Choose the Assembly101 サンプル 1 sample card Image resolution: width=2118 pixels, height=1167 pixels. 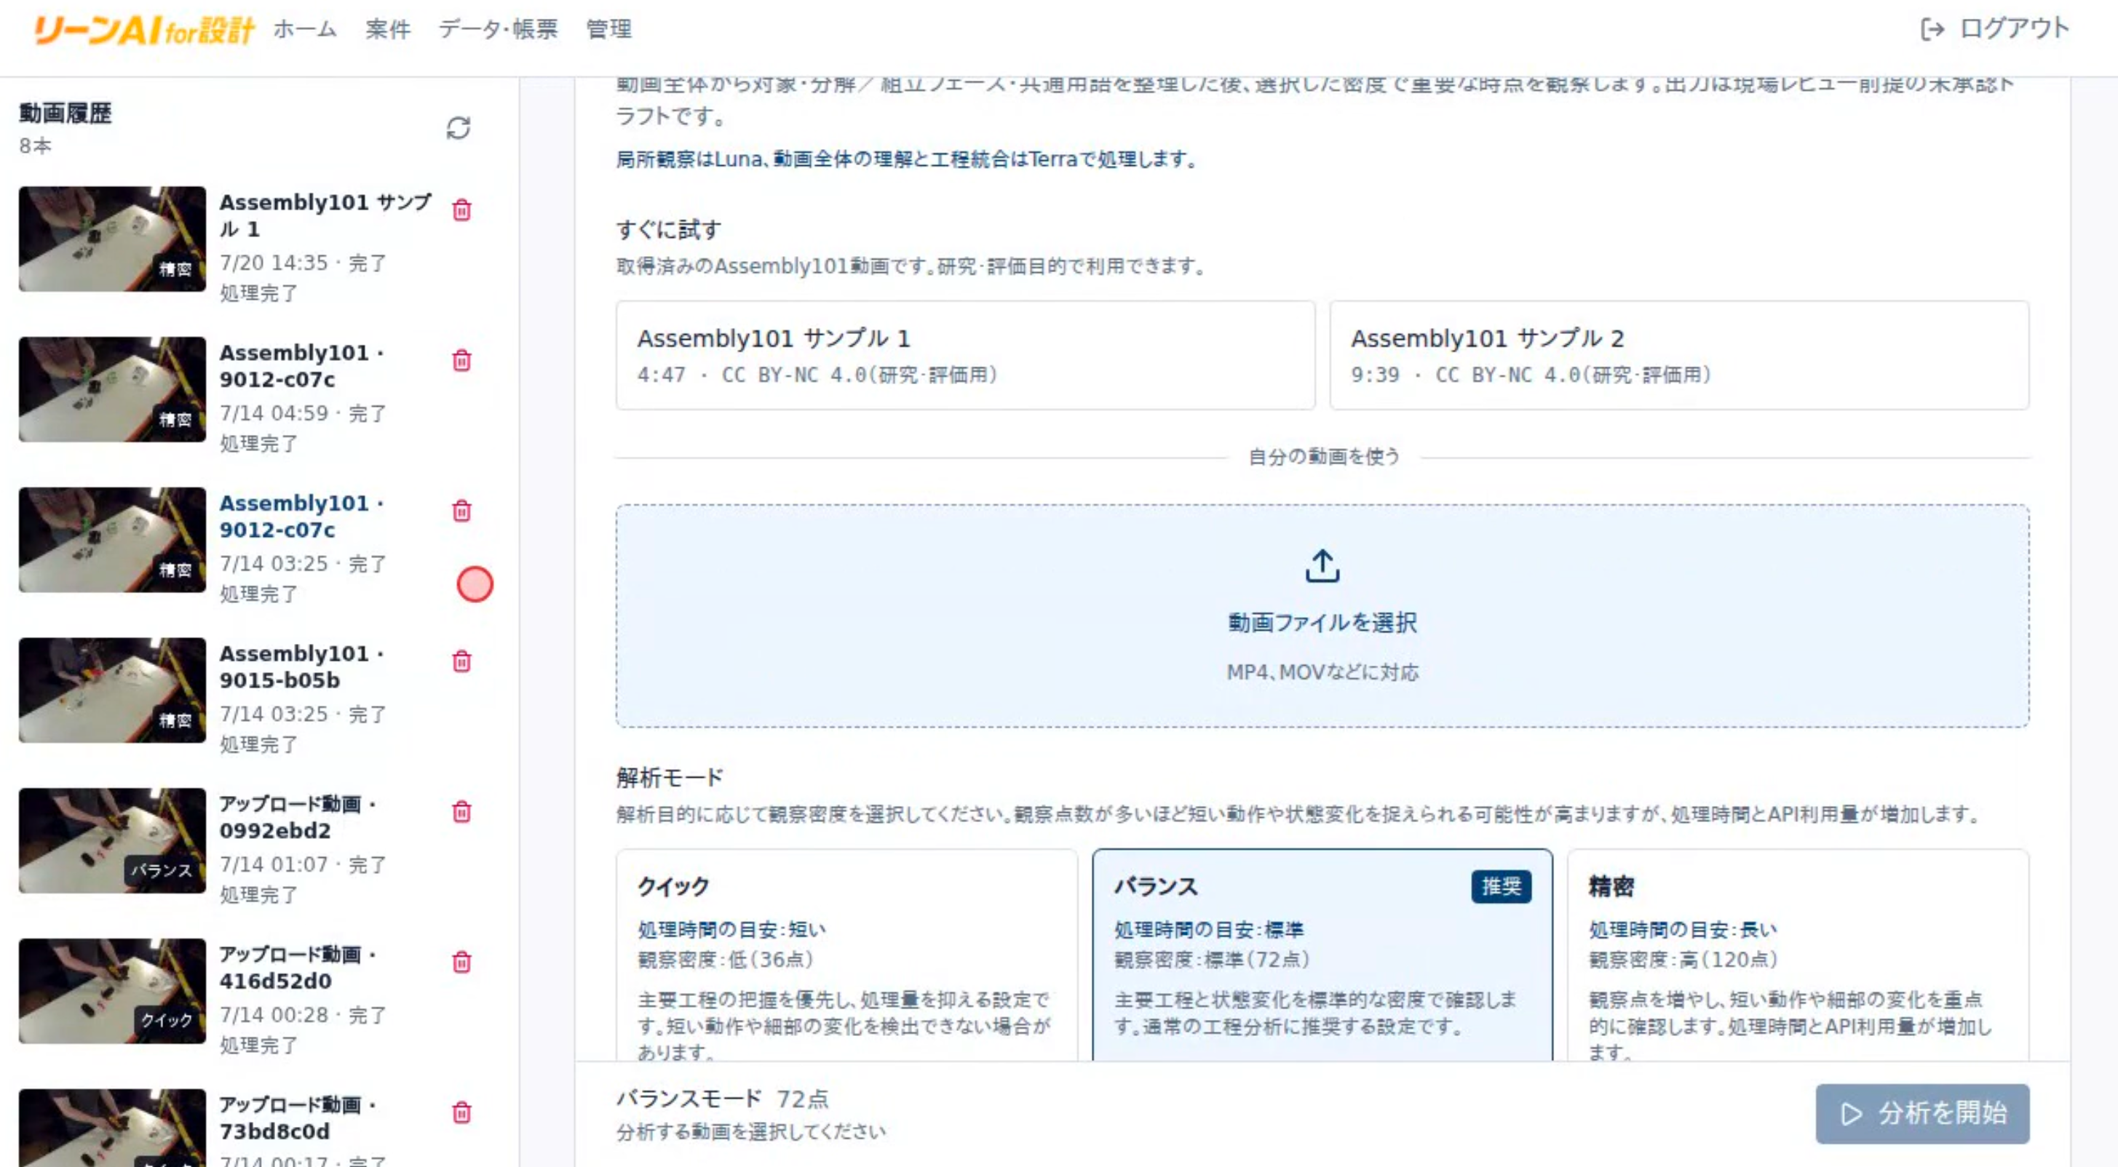click(965, 355)
